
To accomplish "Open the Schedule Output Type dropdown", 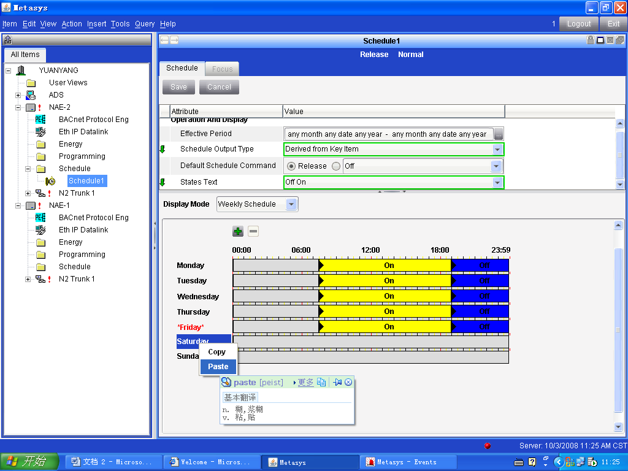I will [x=497, y=149].
